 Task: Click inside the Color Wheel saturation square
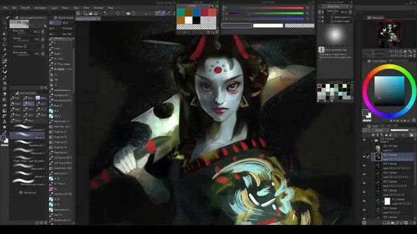click(390, 91)
